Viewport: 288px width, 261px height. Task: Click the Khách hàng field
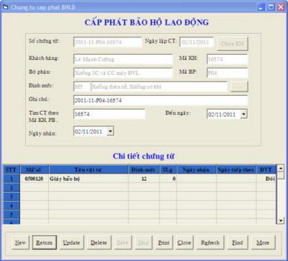pos(123,59)
